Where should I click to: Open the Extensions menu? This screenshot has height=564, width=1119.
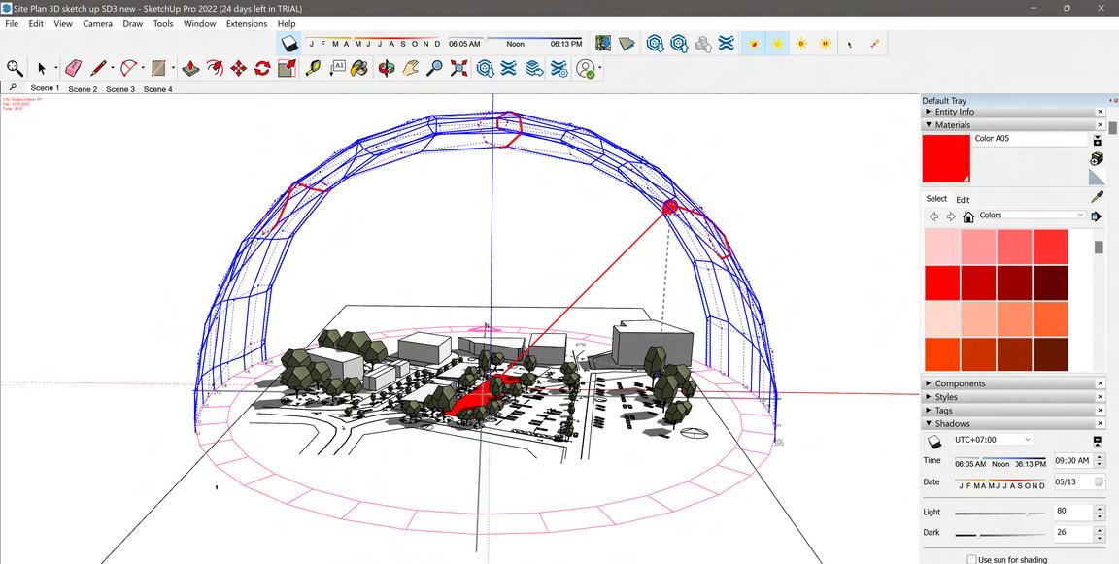point(246,23)
